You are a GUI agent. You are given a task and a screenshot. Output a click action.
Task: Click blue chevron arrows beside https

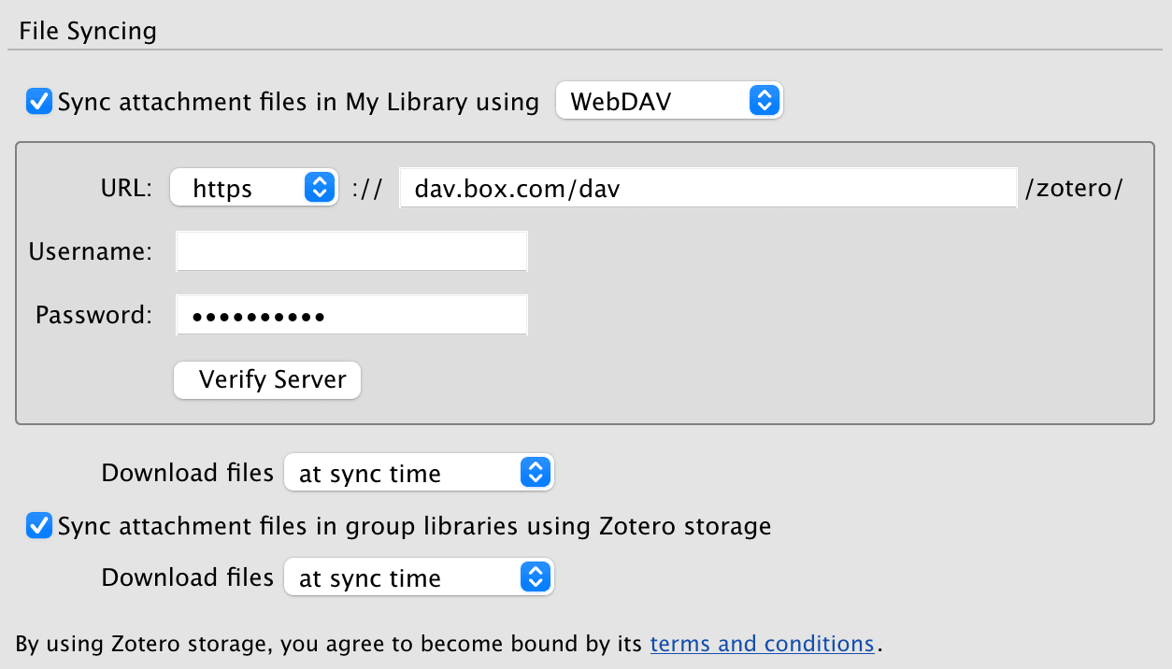(319, 189)
